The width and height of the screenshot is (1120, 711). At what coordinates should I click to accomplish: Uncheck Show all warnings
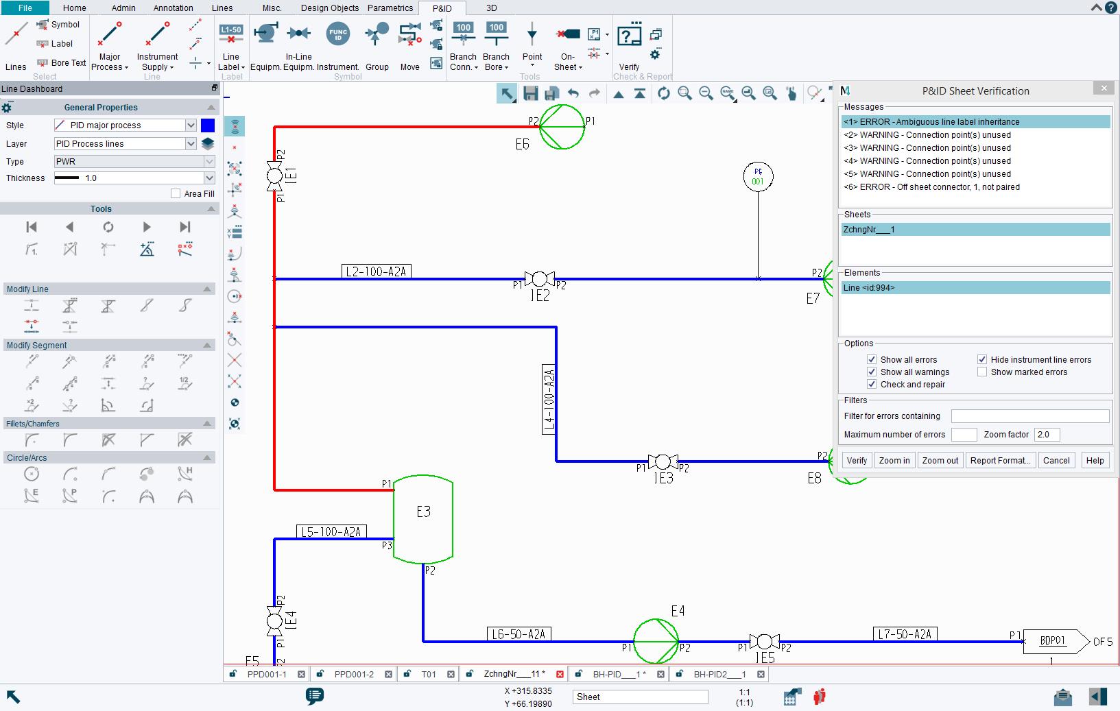tap(872, 372)
